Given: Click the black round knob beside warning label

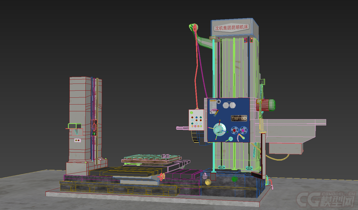Looking at the screenshot, I should click(x=219, y=102).
